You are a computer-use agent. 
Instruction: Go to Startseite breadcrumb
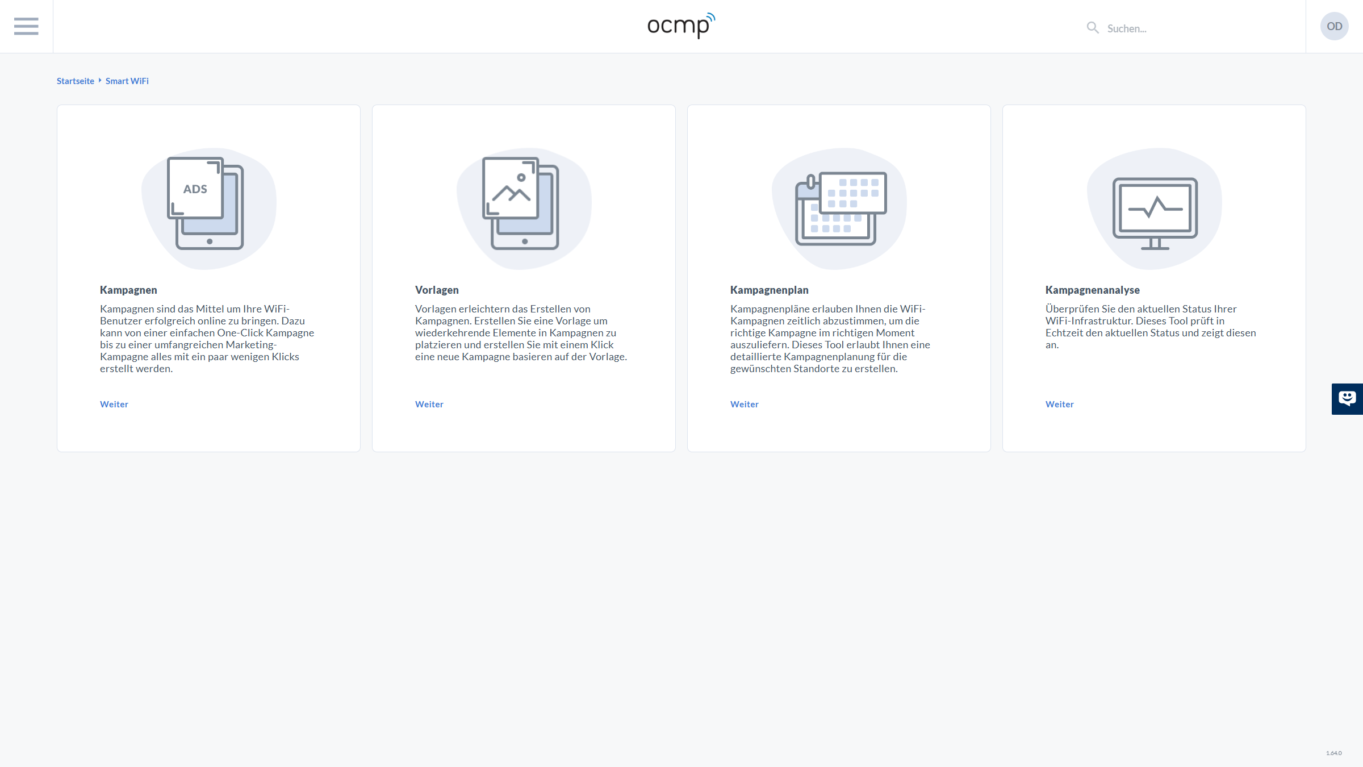click(76, 81)
